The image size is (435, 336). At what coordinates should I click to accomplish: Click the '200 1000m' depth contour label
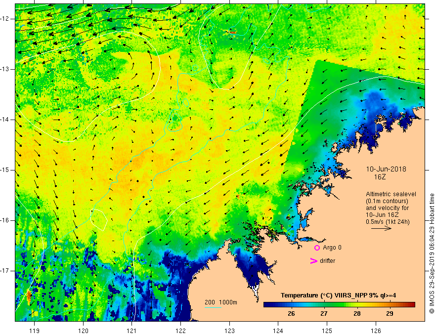pos(221,302)
